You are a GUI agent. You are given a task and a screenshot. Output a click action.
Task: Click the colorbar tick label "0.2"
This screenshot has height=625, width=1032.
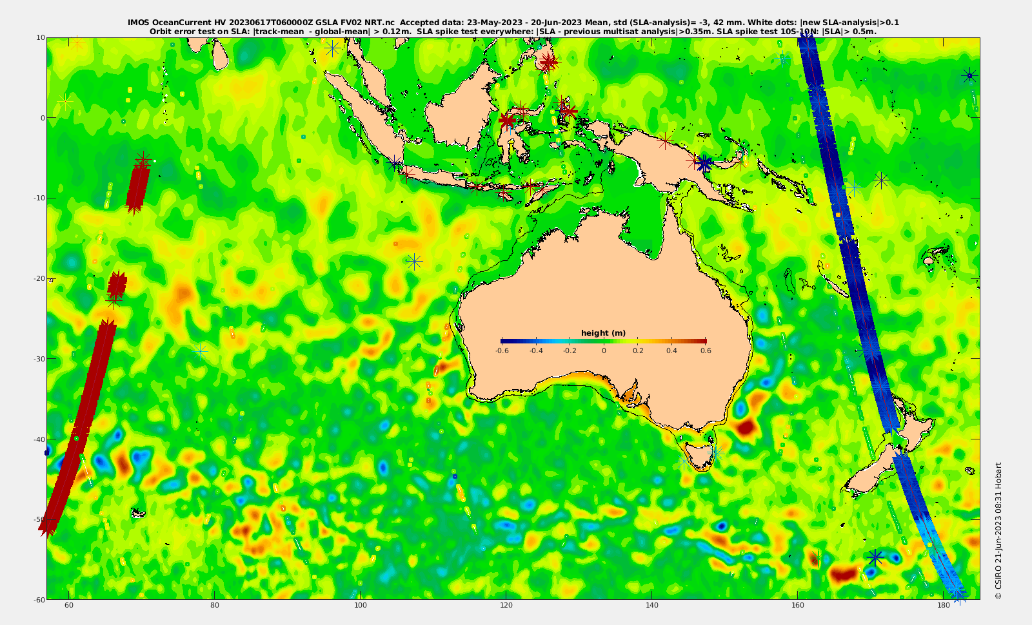(x=638, y=351)
